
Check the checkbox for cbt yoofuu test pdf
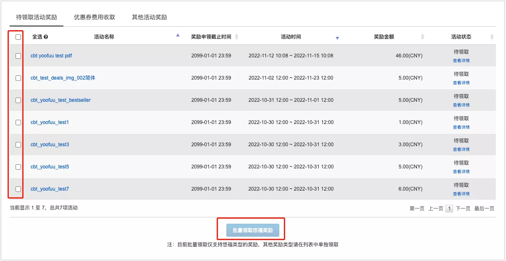tap(18, 56)
